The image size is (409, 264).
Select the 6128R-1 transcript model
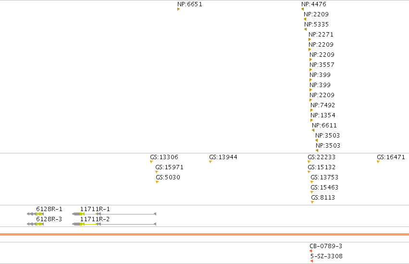(35, 214)
